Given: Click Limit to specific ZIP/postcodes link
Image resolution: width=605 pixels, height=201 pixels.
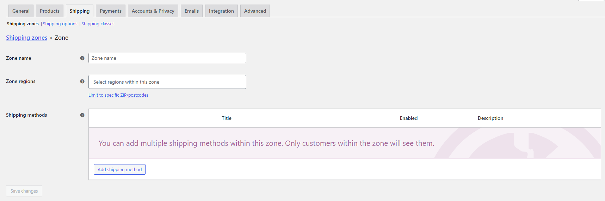Looking at the screenshot, I should tap(118, 95).
